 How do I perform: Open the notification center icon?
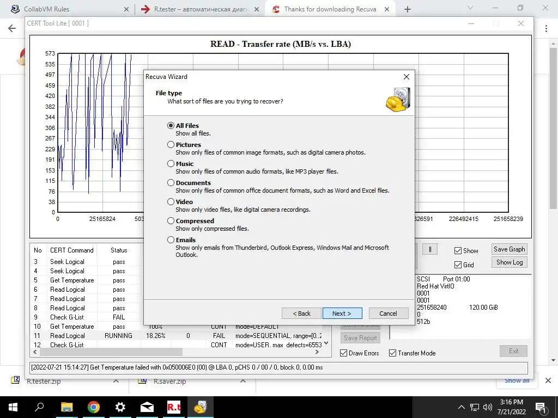(541, 408)
